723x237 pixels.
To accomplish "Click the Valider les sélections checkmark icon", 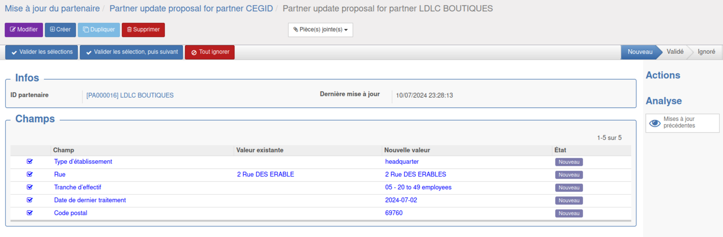I will (14, 53).
